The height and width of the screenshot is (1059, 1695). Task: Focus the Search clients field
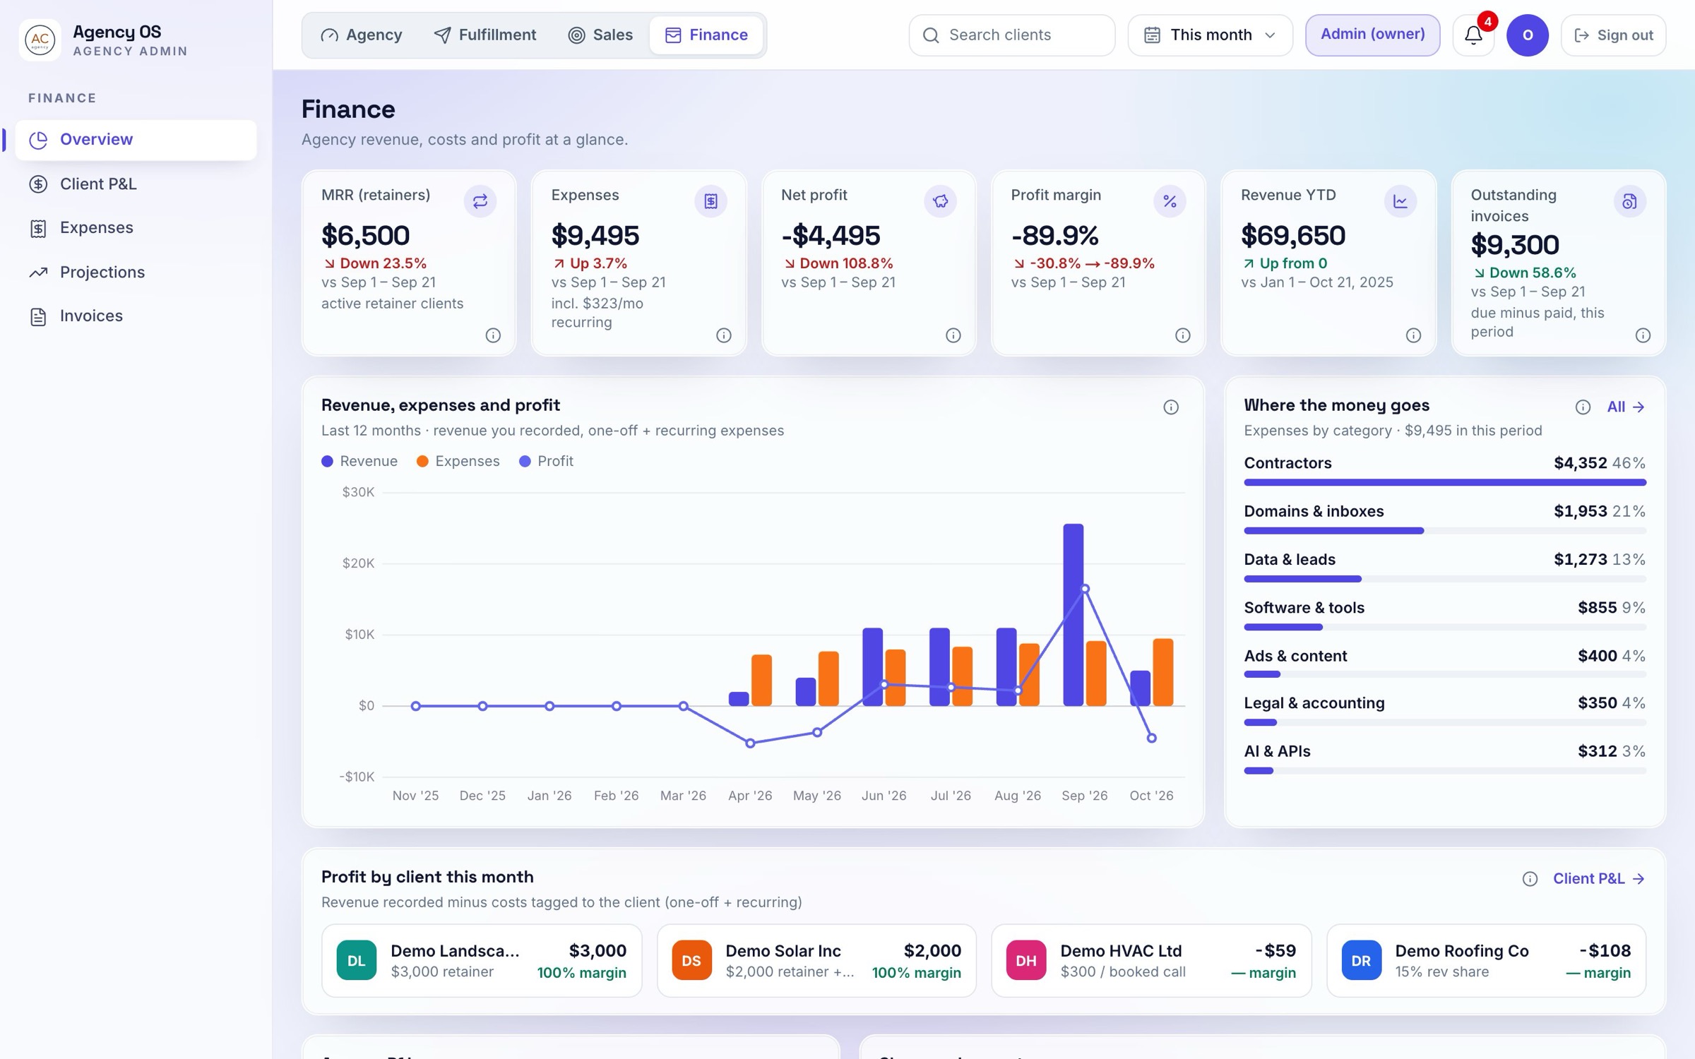point(1011,35)
